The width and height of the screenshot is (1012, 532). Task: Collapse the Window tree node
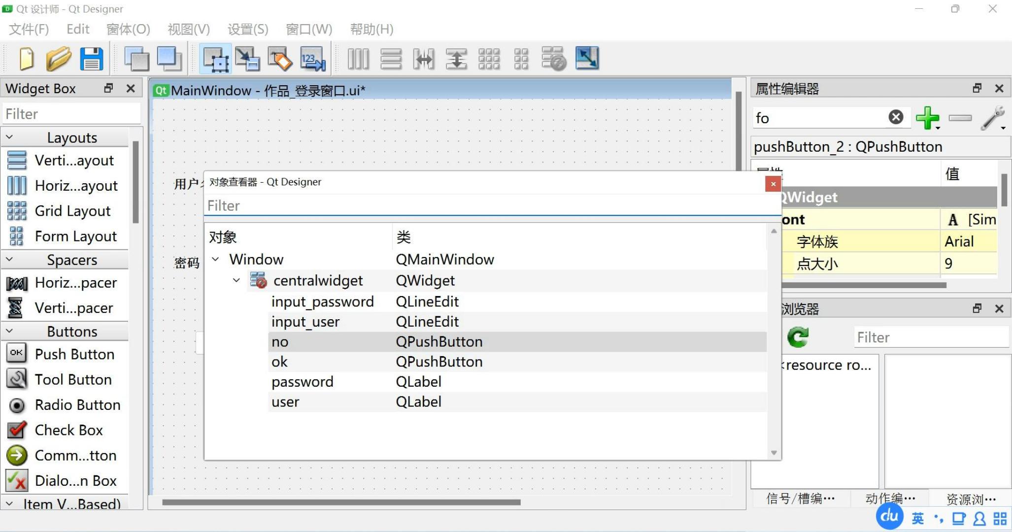coord(215,259)
